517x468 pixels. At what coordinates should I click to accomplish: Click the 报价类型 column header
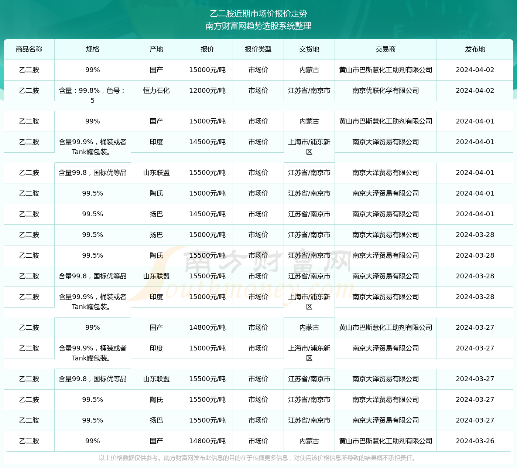258,49
